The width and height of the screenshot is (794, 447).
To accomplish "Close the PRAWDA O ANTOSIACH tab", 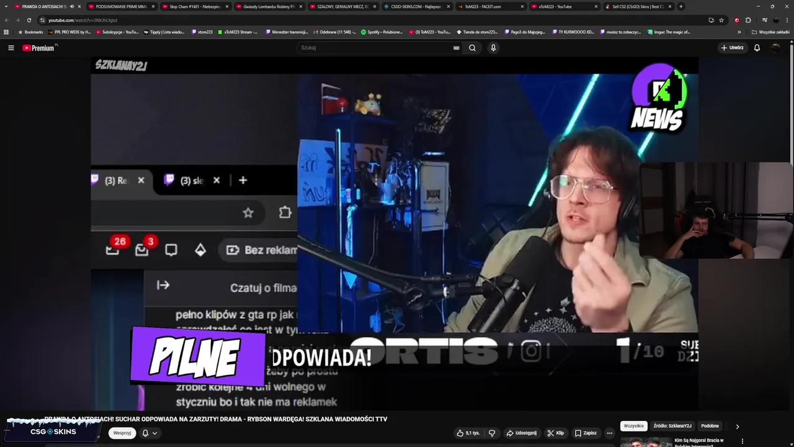I will (79, 6).
